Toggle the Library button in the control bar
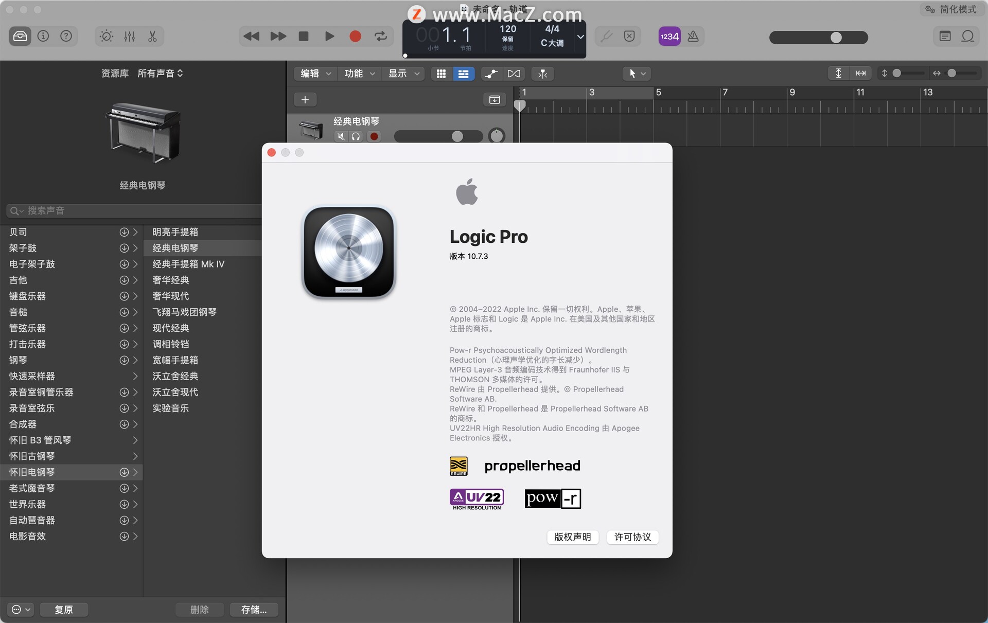This screenshot has width=988, height=623. [x=20, y=37]
